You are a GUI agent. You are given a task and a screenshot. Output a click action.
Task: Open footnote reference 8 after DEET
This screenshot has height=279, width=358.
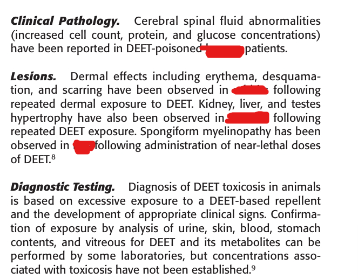53,157
